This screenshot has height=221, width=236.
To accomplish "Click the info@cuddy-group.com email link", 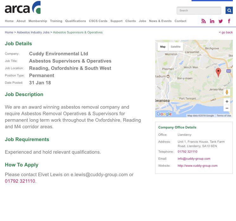I will (x=194, y=159).
